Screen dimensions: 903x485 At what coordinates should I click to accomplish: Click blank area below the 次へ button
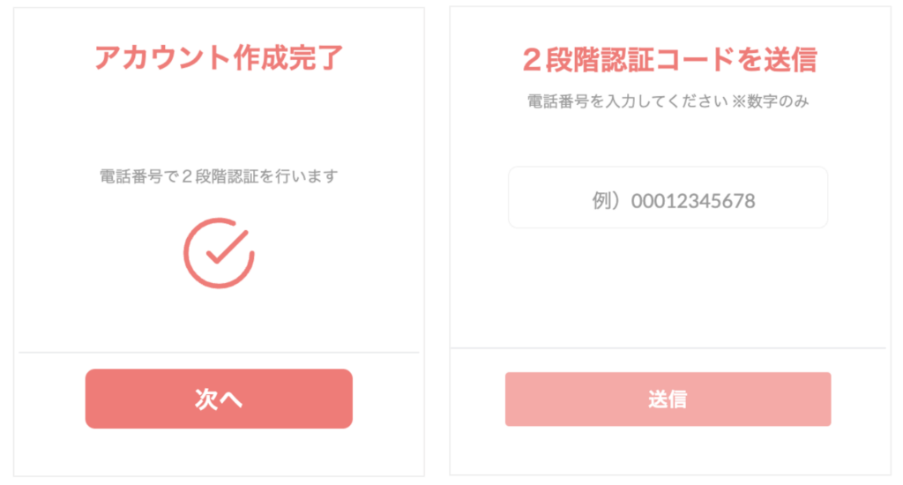pyautogui.click(x=219, y=452)
